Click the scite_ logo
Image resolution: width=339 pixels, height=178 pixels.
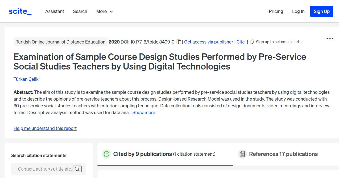click(x=20, y=11)
